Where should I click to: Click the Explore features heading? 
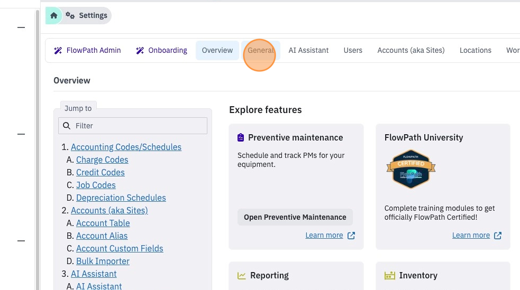pyautogui.click(x=266, y=110)
